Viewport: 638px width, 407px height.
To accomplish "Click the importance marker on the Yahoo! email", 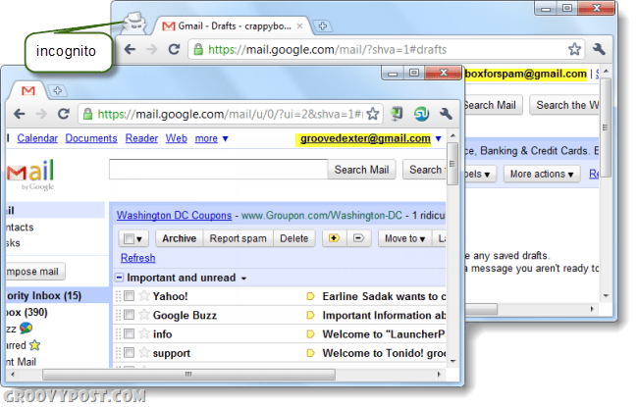I will point(310,296).
